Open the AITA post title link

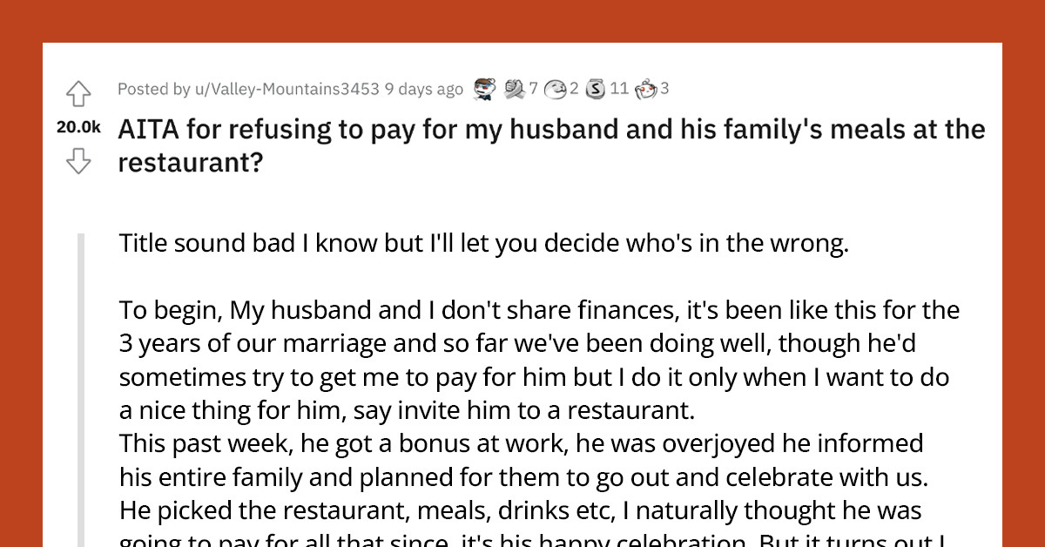coord(550,129)
